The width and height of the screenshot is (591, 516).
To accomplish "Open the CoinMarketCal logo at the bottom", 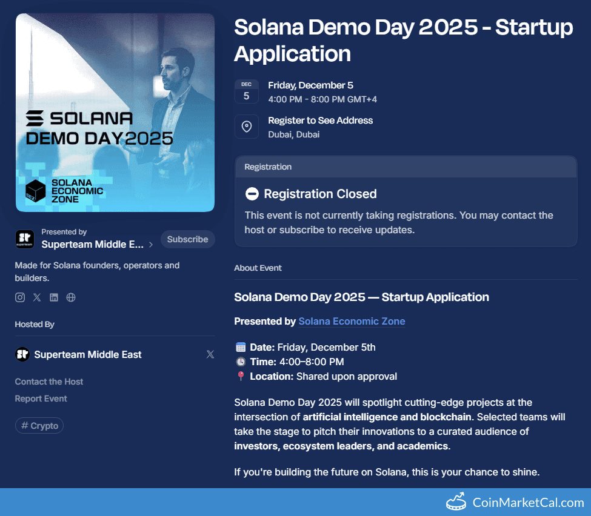I will [x=455, y=501].
